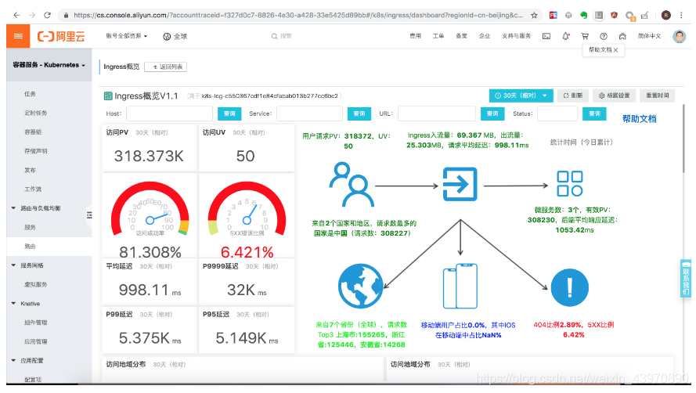The height and width of the screenshot is (393, 696).
Task: Click the help question mark icon
Action: point(604,37)
